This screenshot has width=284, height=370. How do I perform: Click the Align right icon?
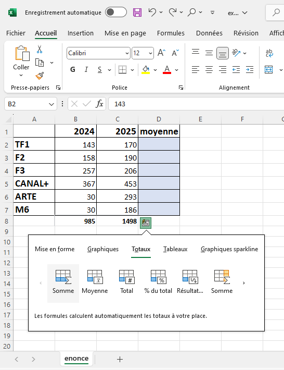tap(223, 70)
